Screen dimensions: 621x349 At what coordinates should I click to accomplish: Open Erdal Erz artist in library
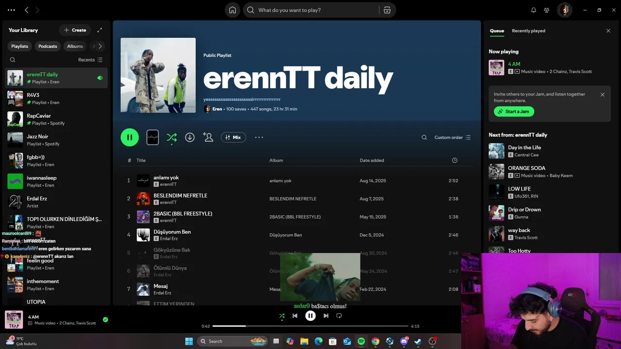pyautogui.click(x=56, y=202)
